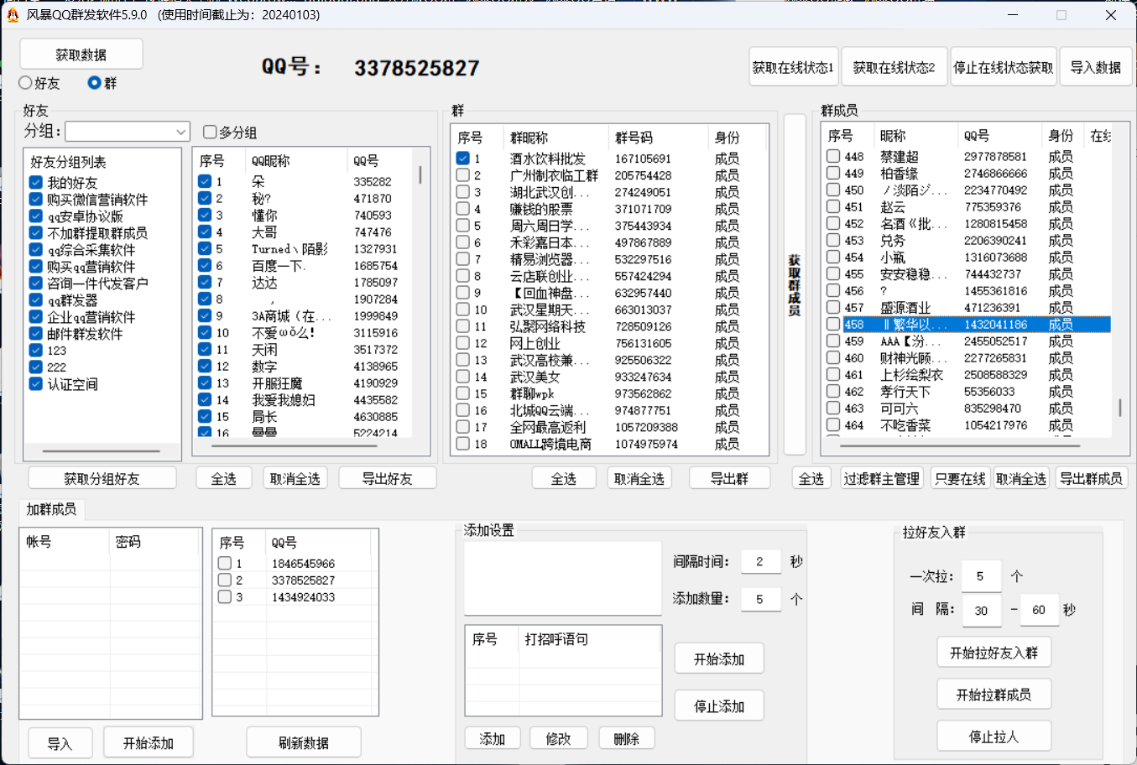The image size is (1137, 765).
Task: Click the interval minimum field showing 30
Action: pos(981,610)
